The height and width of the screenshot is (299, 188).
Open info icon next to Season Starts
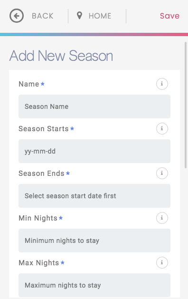click(x=162, y=128)
